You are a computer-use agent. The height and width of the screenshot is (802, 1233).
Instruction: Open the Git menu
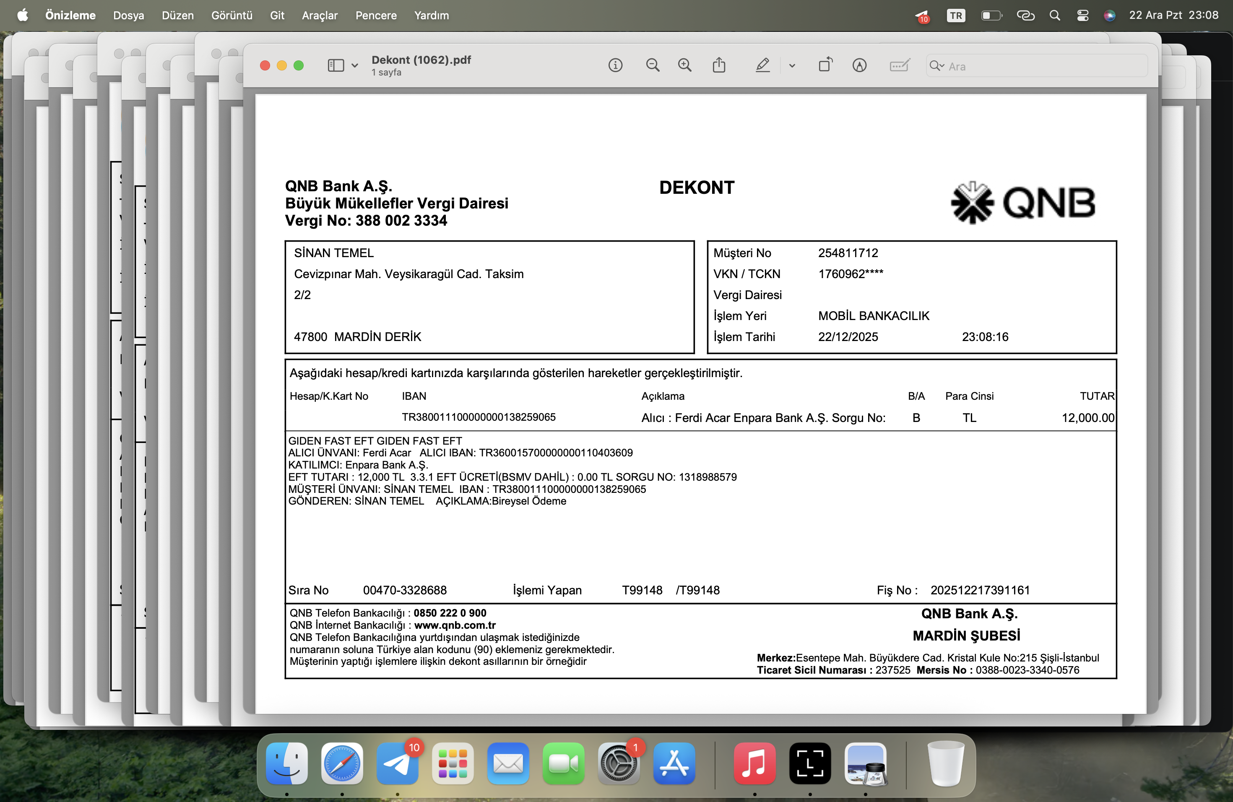(277, 15)
